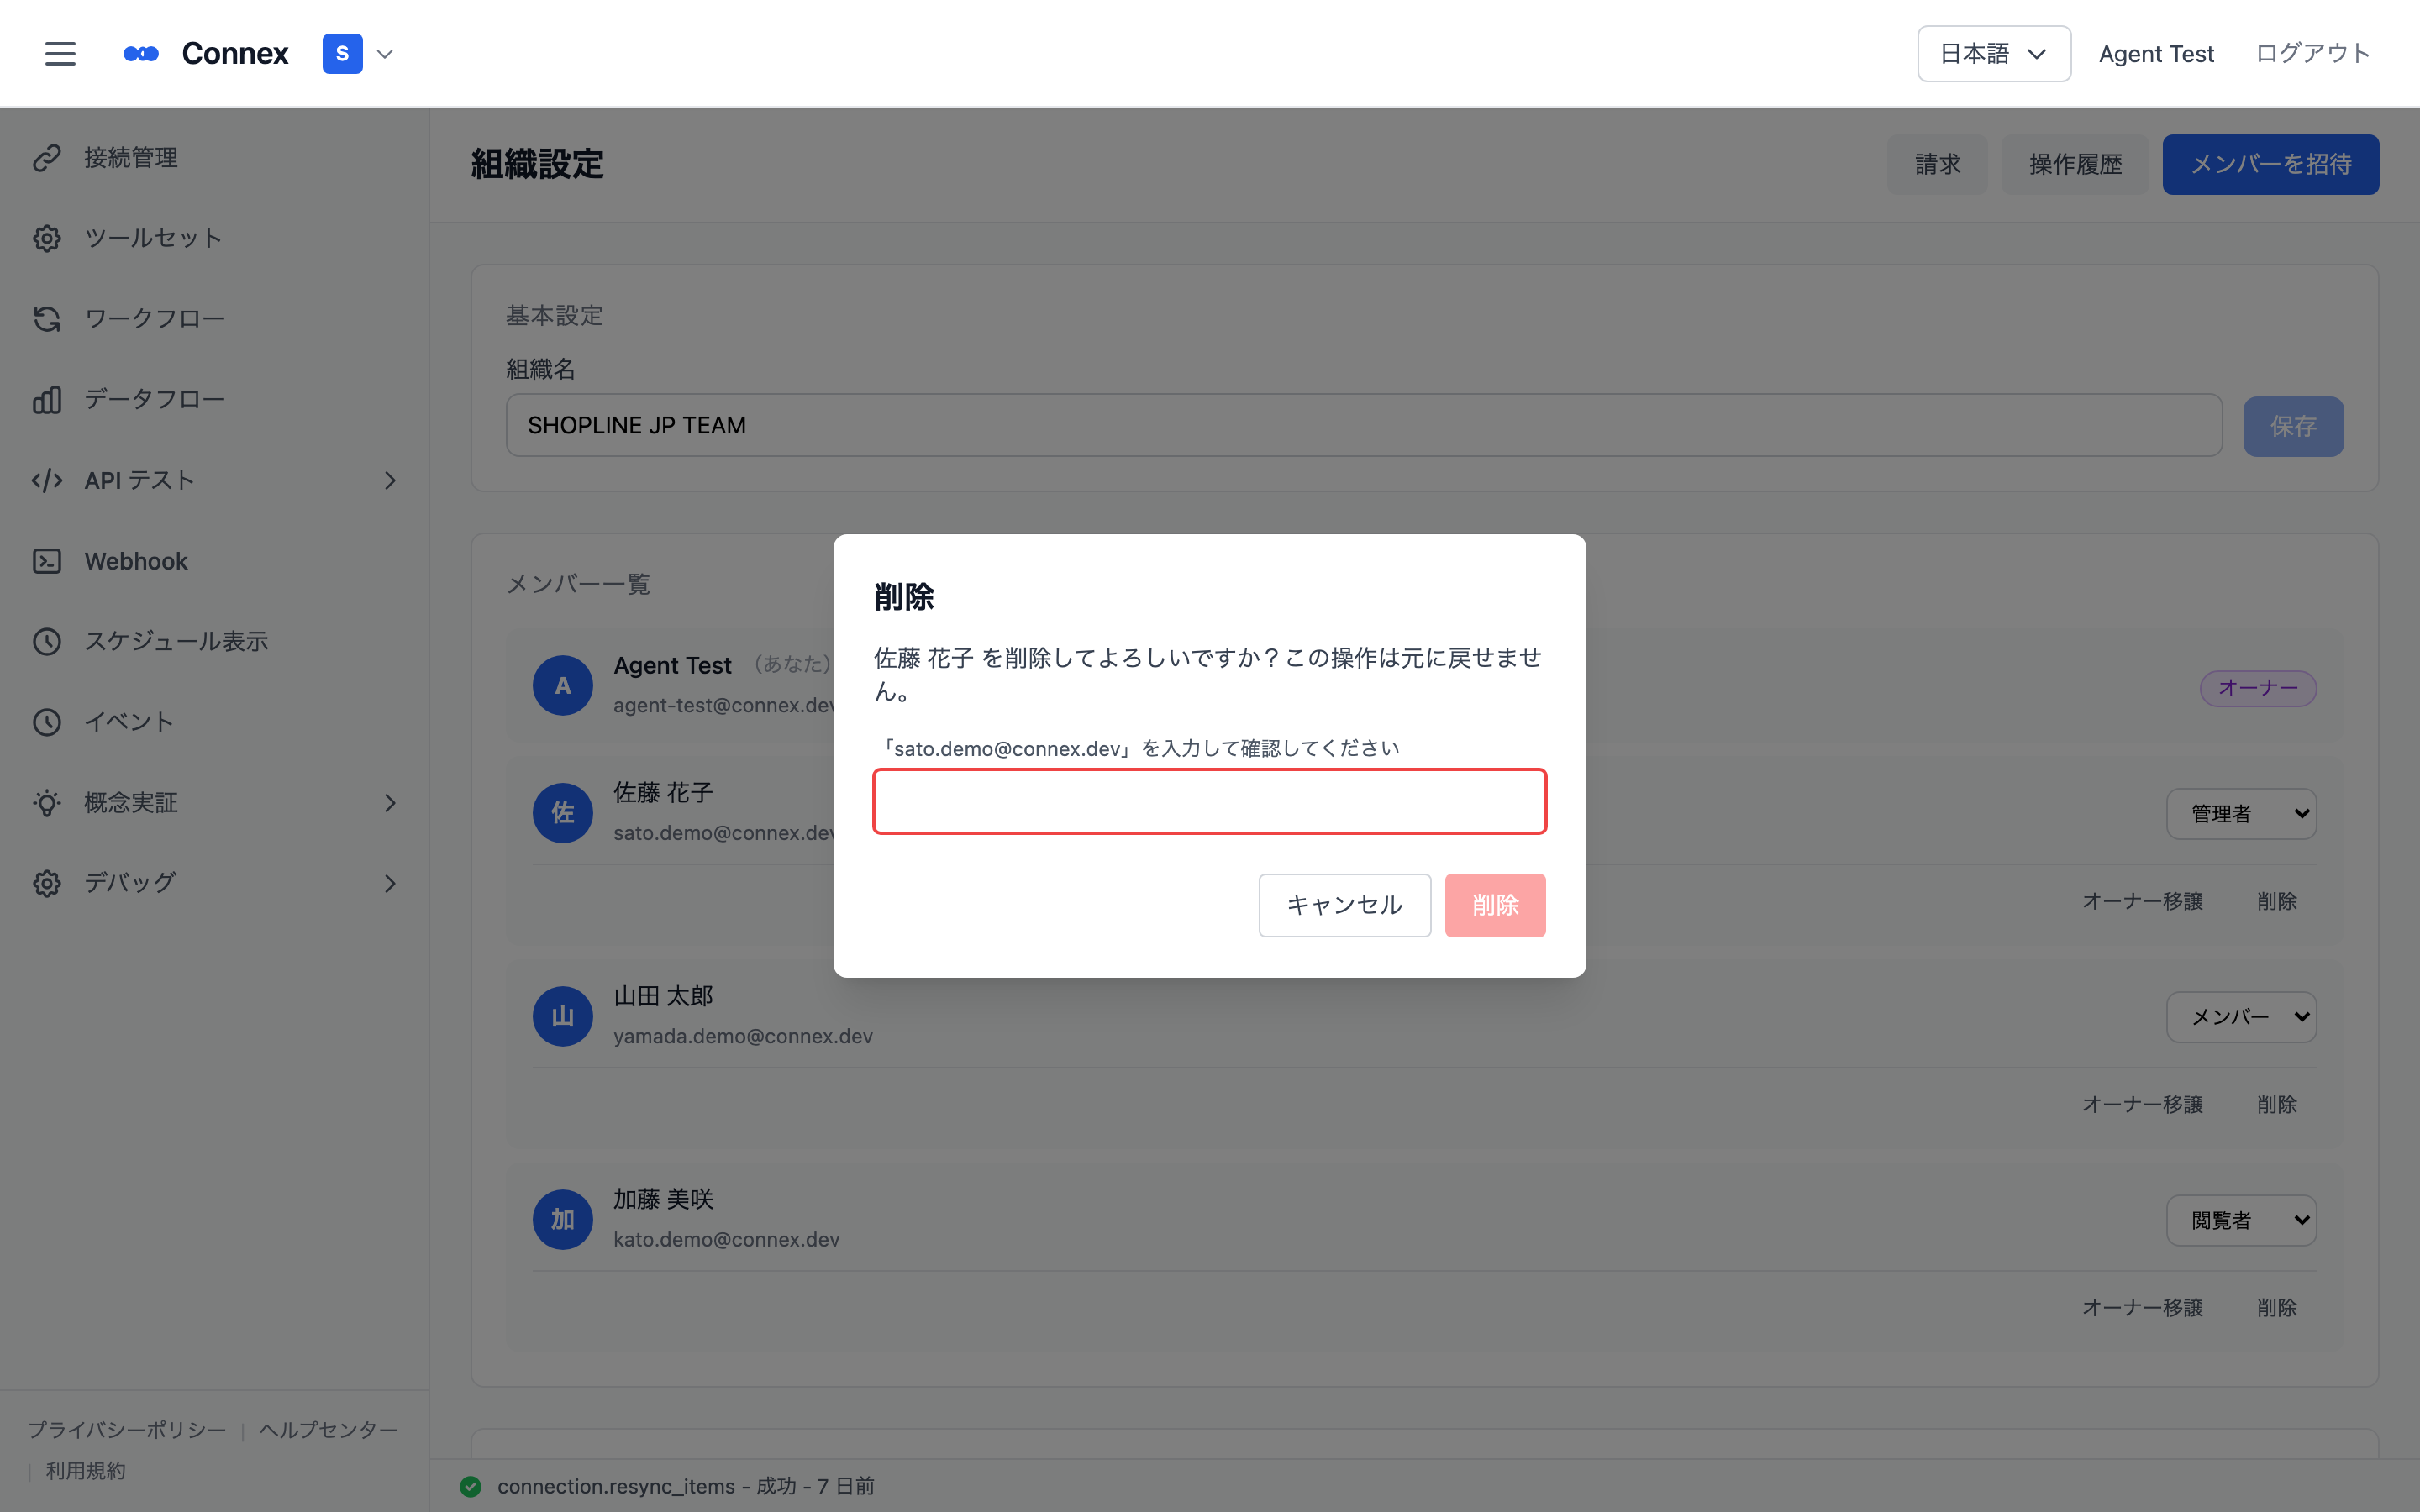Expand the API テスト submenu chevron
The height and width of the screenshot is (1512, 2420).
click(390, 481)
